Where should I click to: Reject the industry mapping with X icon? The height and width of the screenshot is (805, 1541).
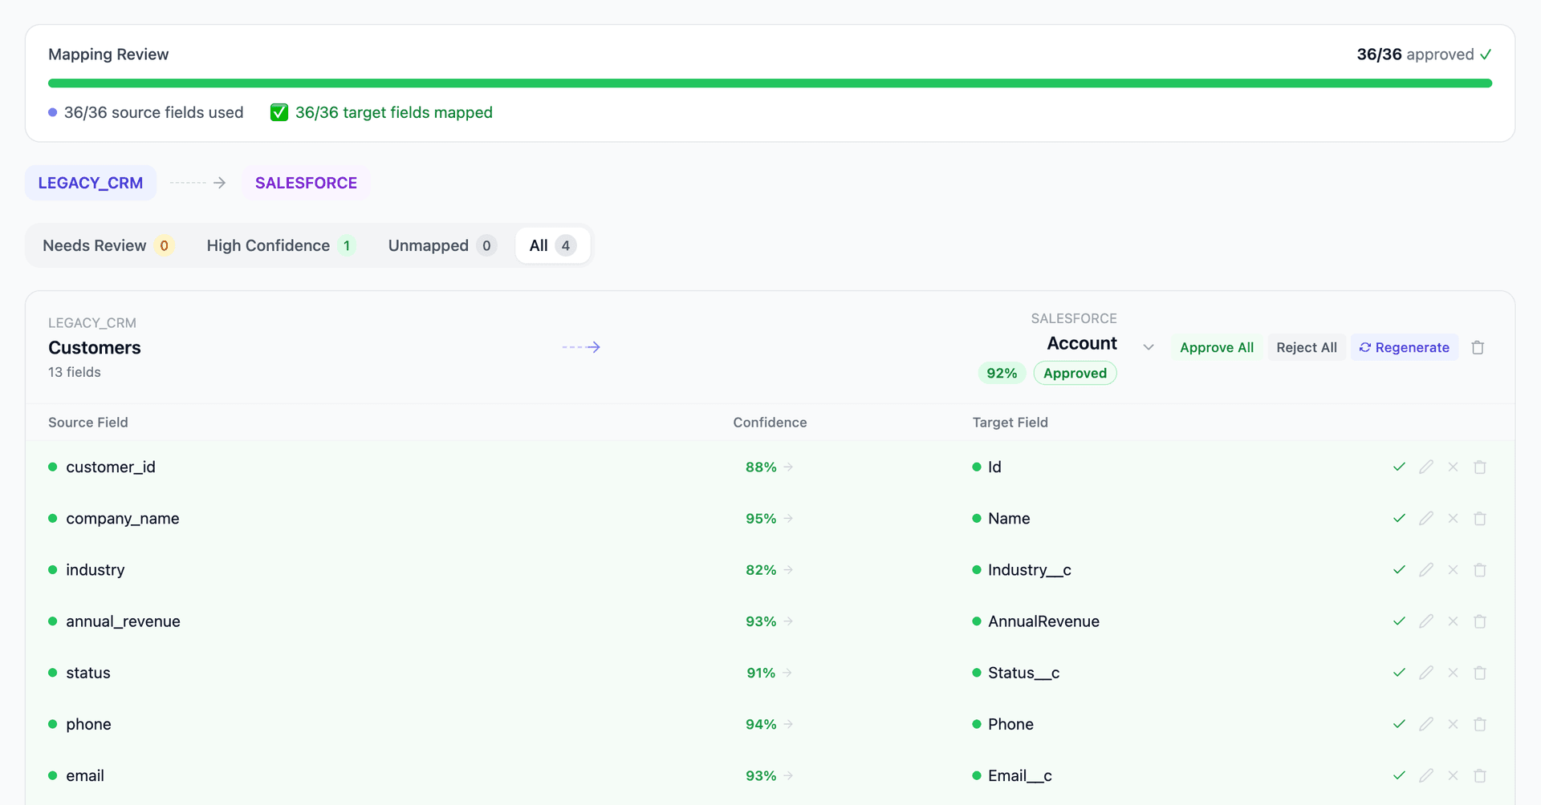[x=1453, y=570]
